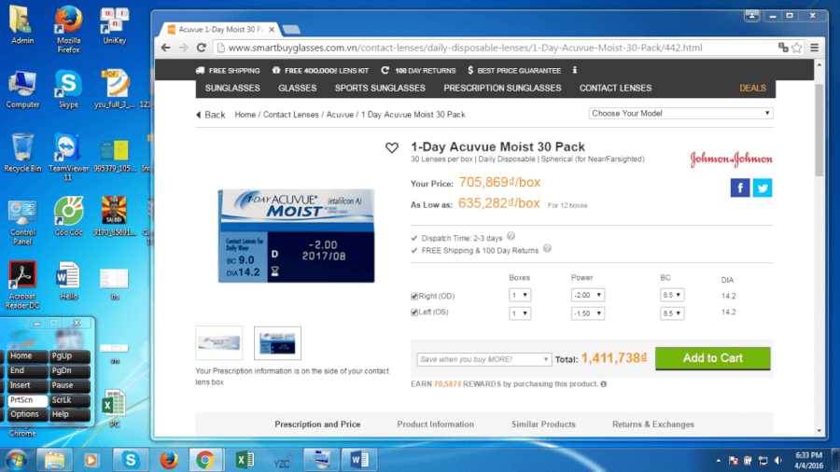
Task: Share product via Twitter icon
Action: tap(762, 187)
